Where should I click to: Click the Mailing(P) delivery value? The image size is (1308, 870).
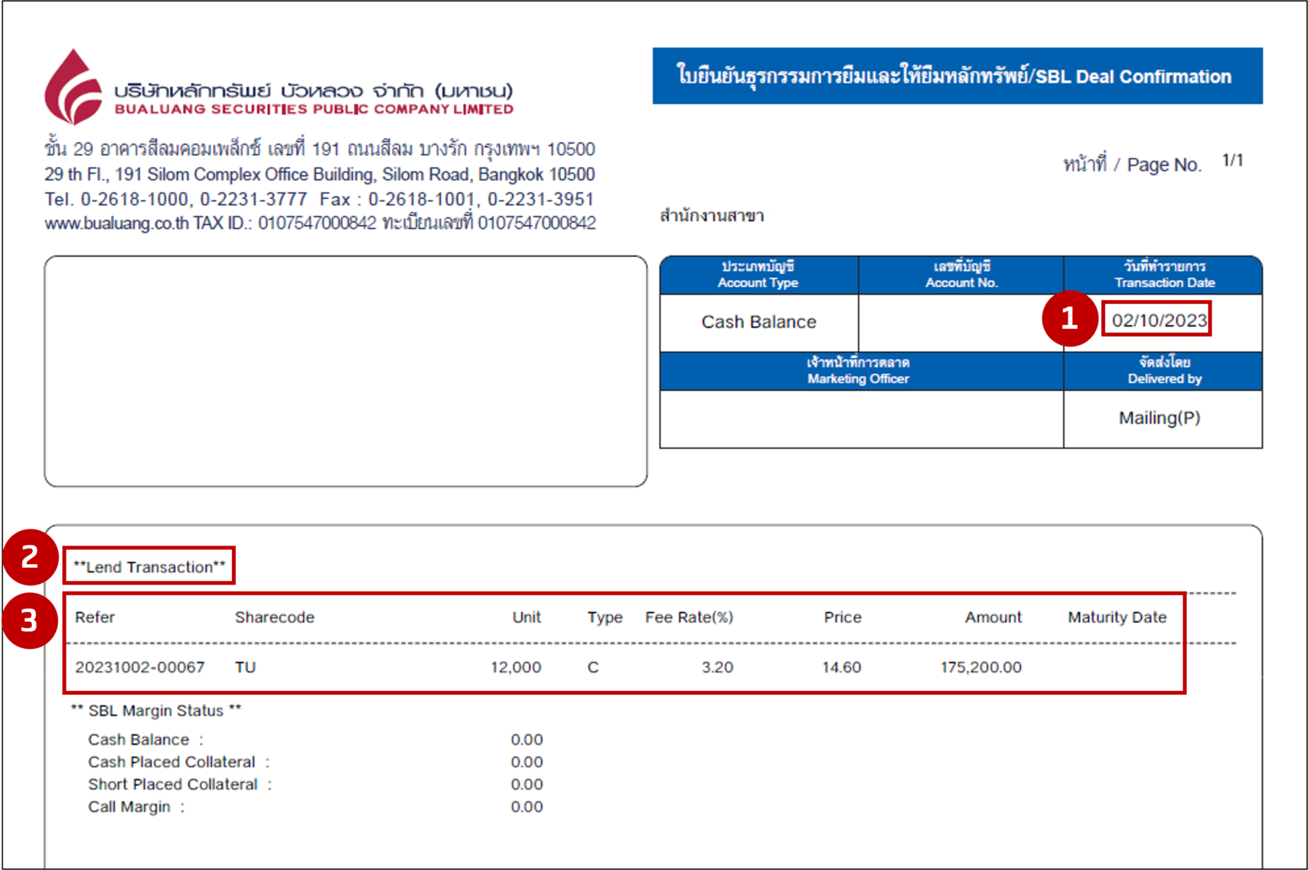pyautogui.click(x=1159, y=418)
